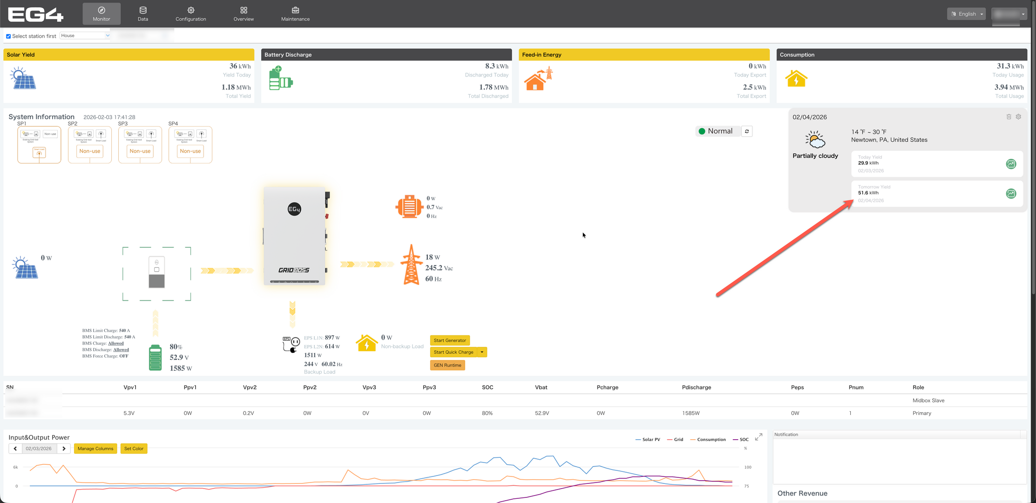Expand the Input&Output Power chart fullscreen

click(x=758, y=437)
